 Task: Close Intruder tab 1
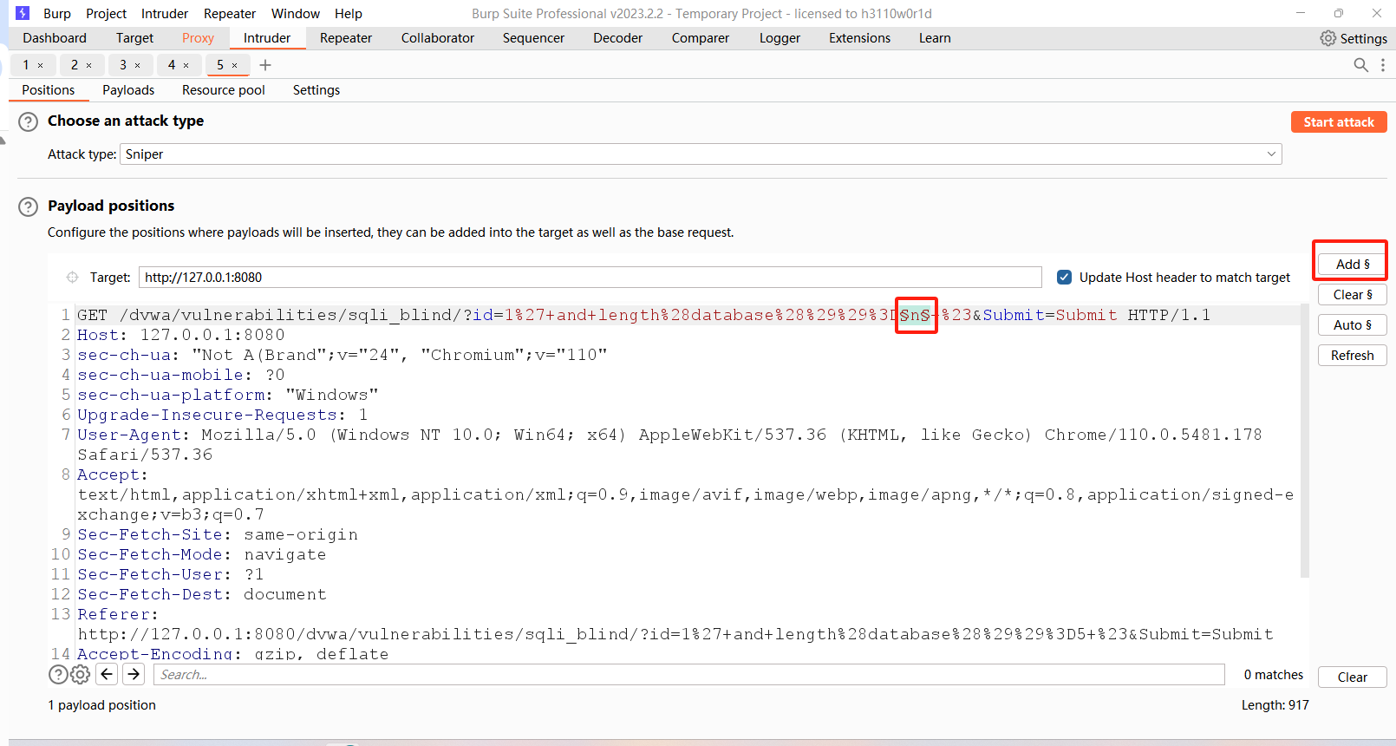[40, 65]
